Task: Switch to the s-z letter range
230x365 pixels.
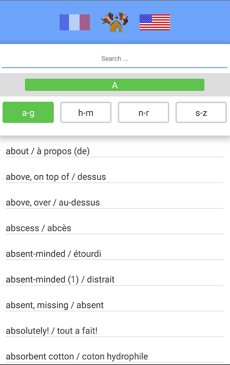Action: click(201, 112)
